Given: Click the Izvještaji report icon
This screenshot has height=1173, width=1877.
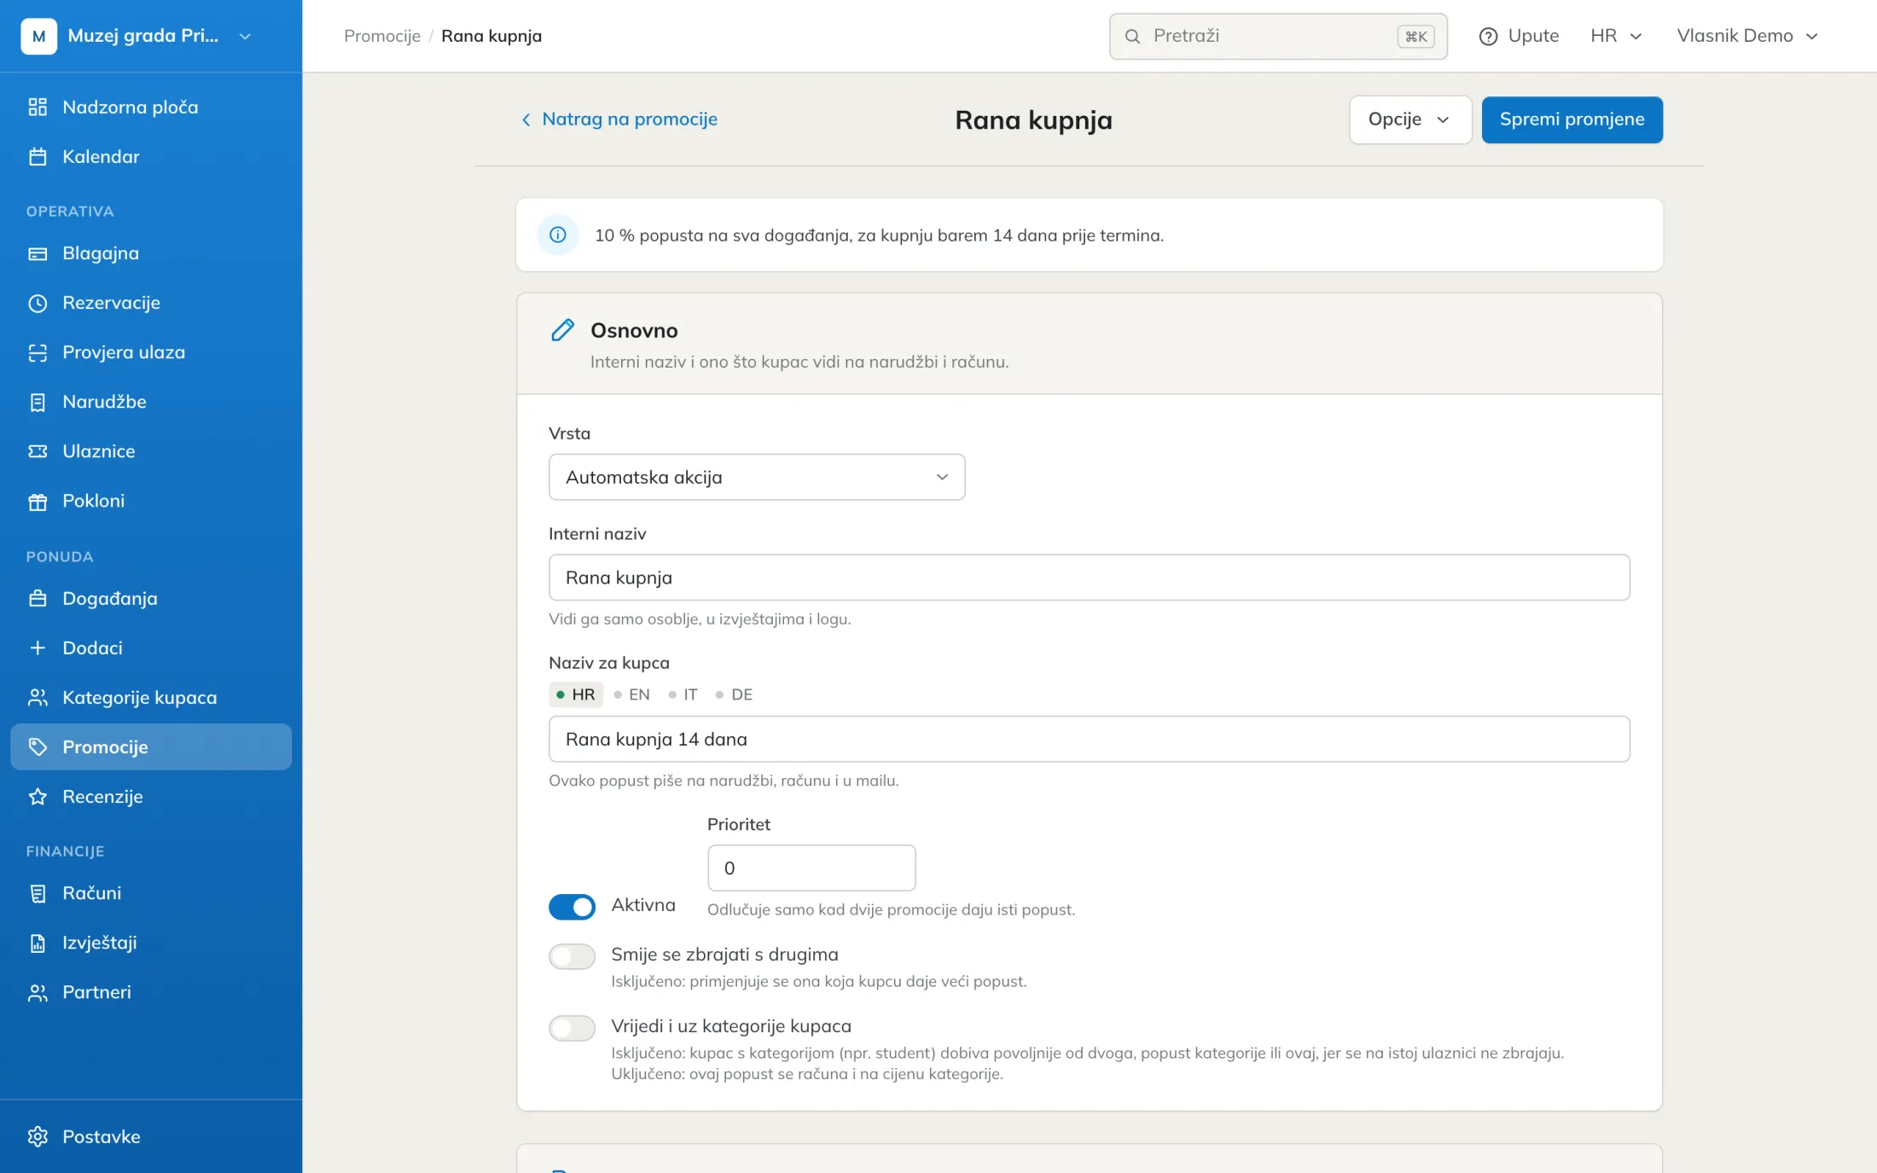Looking at the screenshot, I should pos(38,943).
